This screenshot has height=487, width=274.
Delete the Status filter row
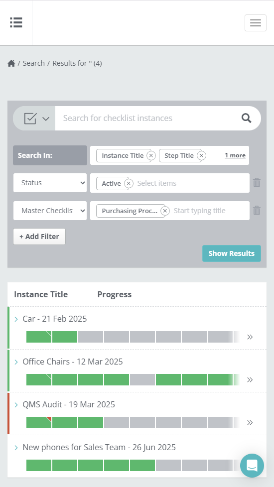(x=257, y=183)
